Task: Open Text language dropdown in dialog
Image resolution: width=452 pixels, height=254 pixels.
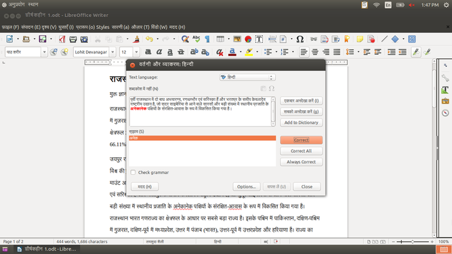Action: tap(247, 77)
